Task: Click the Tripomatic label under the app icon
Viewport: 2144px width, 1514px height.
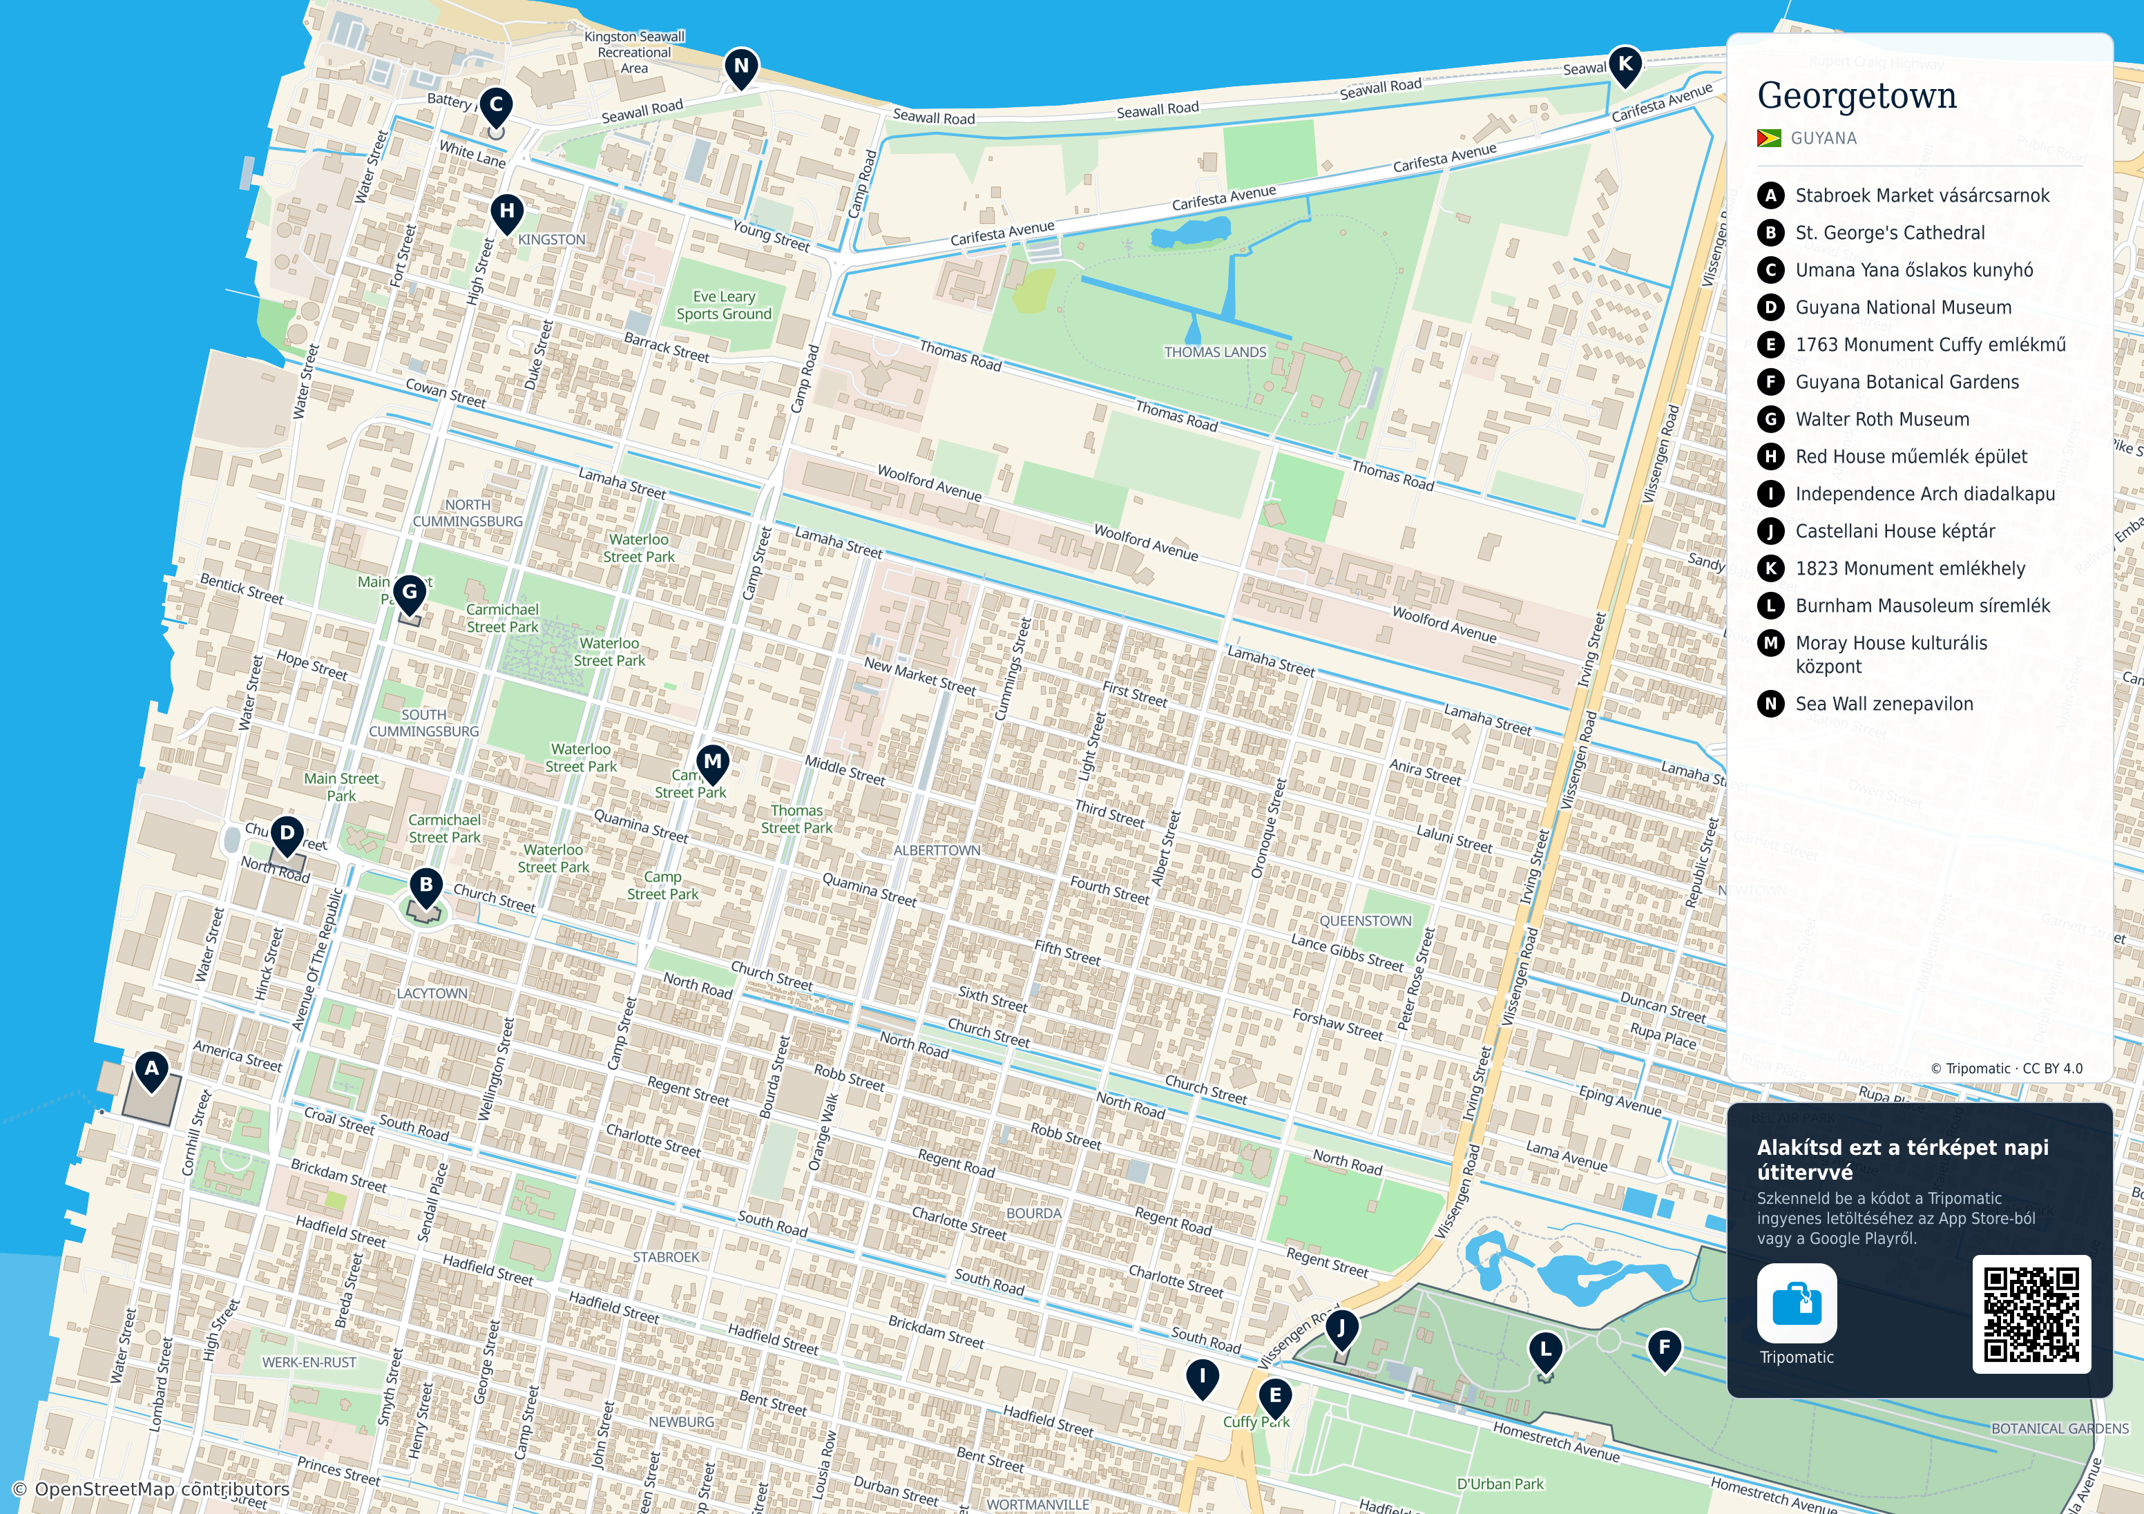Action: pos(1797,1358)
